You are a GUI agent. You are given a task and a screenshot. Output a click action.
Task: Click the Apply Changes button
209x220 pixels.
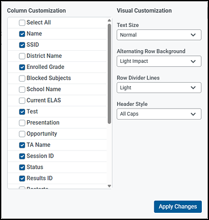[178, 207]
